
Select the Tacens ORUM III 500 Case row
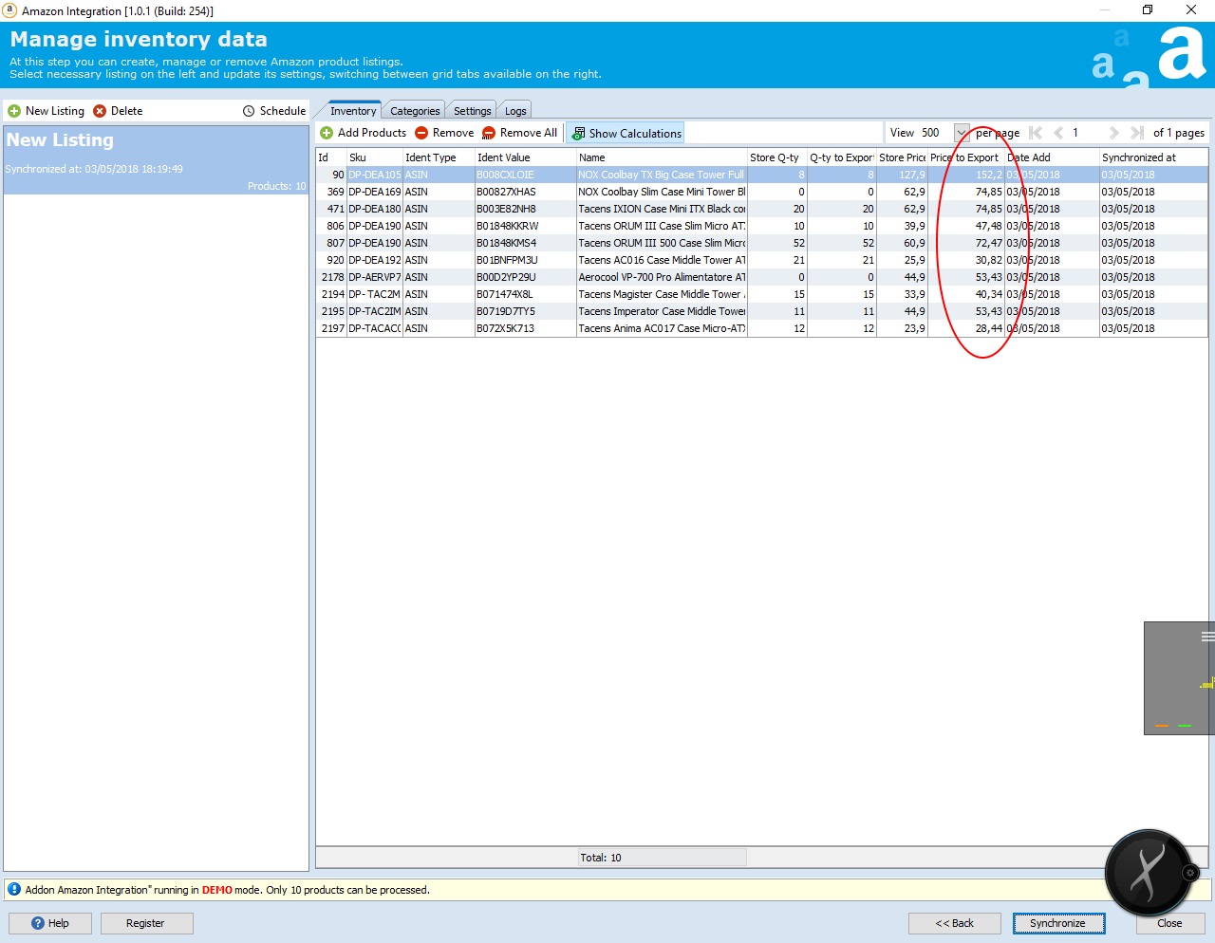click(761, 243)
